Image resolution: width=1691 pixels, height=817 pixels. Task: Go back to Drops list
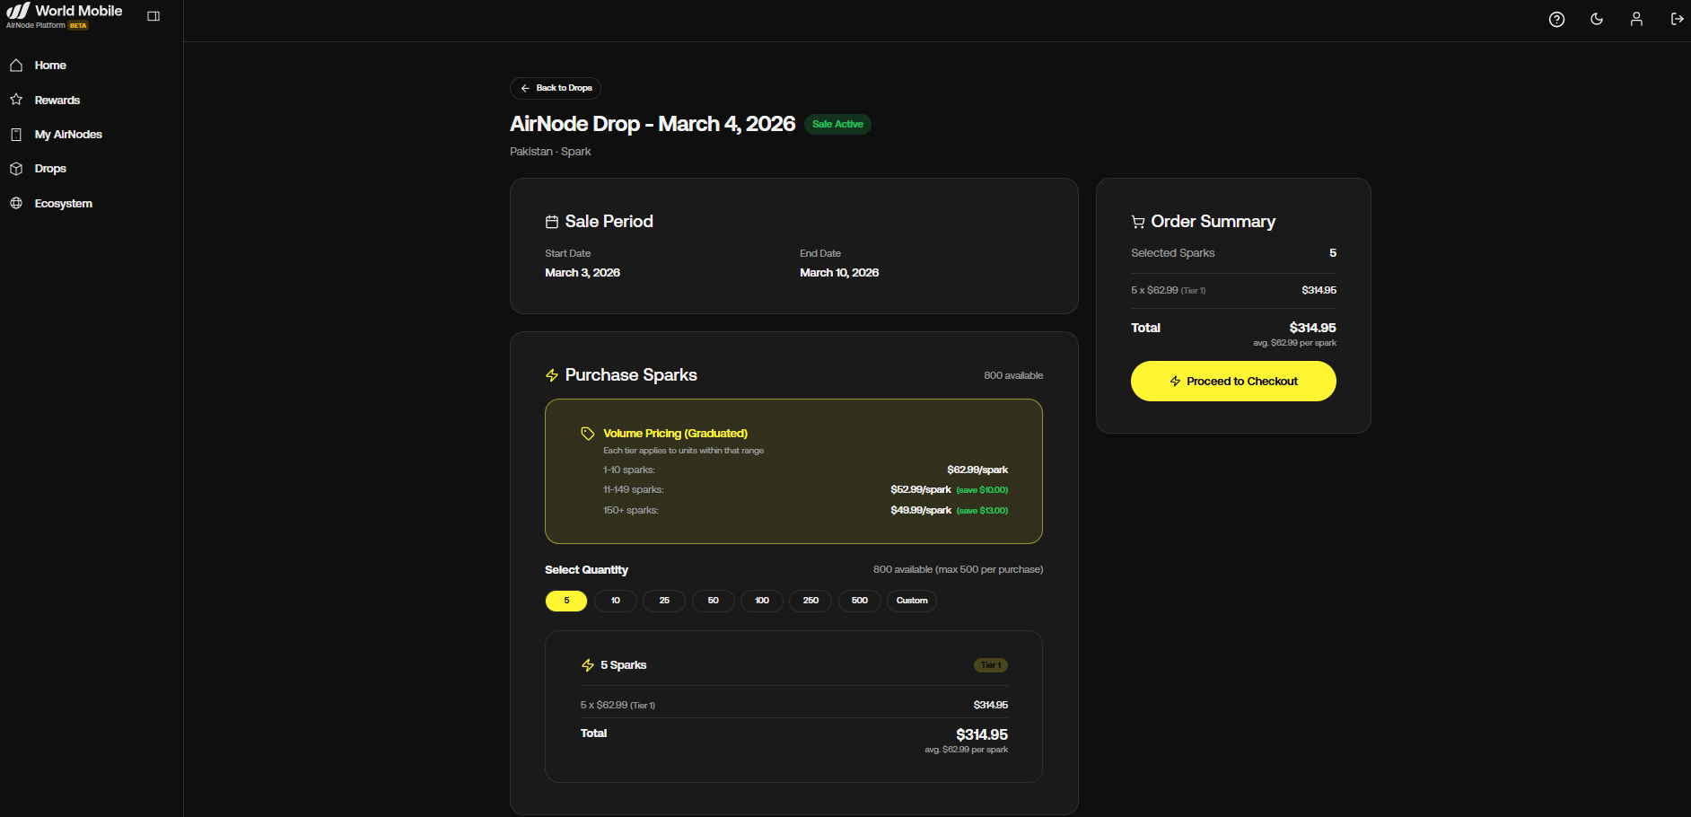pos(556,88)
